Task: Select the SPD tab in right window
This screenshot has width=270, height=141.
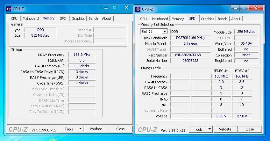Action: [x=192, y=19]
